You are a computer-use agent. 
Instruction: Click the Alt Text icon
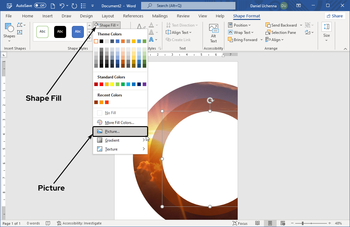pyautogui.click(x=214, y=28)
